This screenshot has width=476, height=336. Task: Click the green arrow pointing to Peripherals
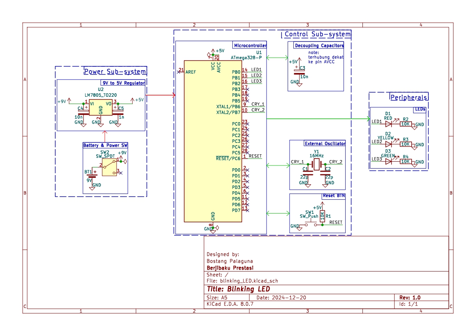tap(318, 119)
